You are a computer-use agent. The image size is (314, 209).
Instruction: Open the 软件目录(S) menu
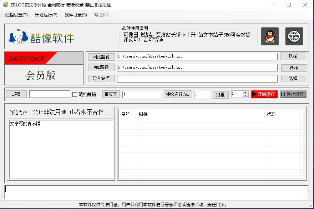tap(76, 15)
